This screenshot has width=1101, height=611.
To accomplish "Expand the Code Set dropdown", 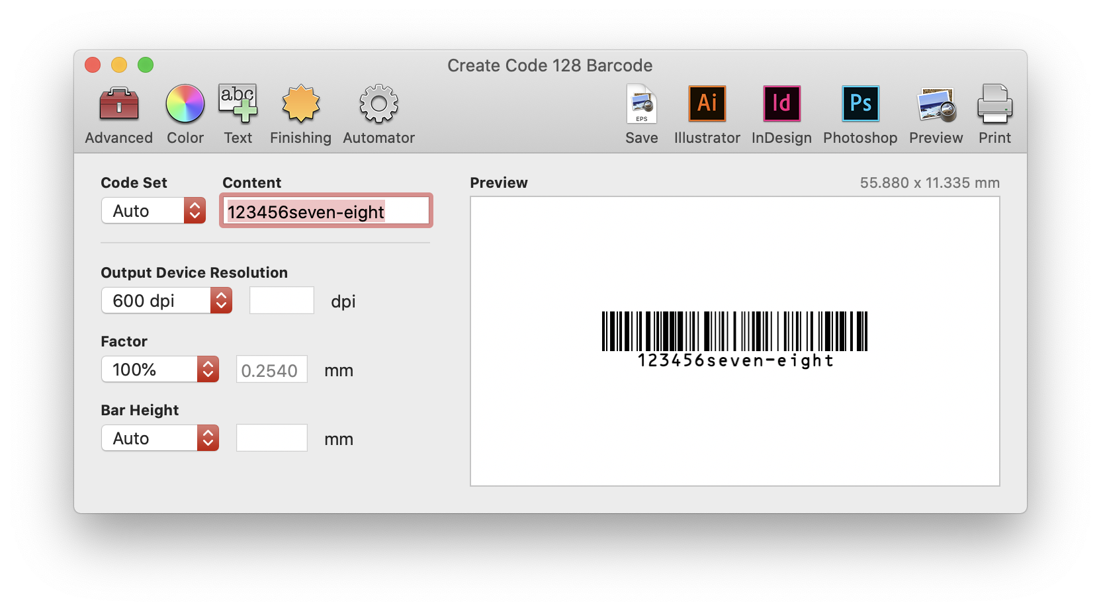I will click(x=154, y=211).
